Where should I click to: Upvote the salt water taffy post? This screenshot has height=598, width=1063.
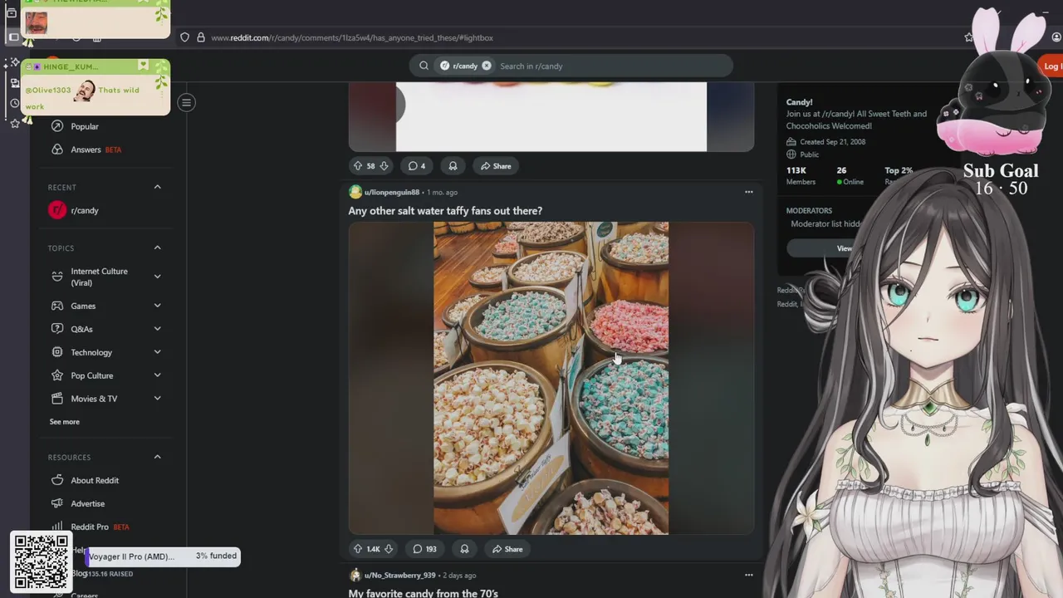pyautogui.click(x=357, y=549)
